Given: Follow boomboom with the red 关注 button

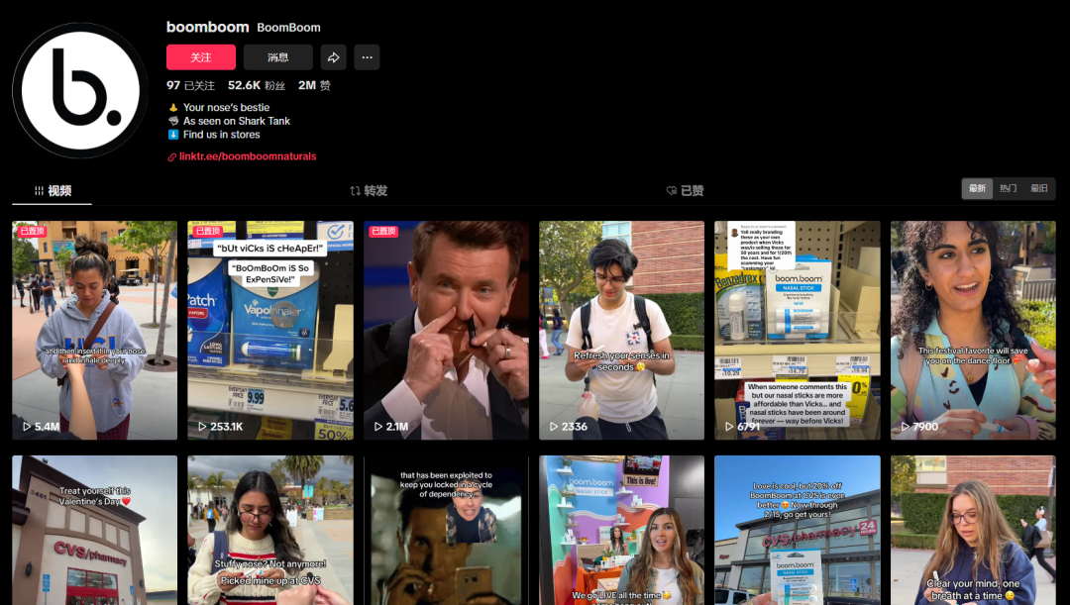Looking at the screenshot, I should click(x=200, y=57).
